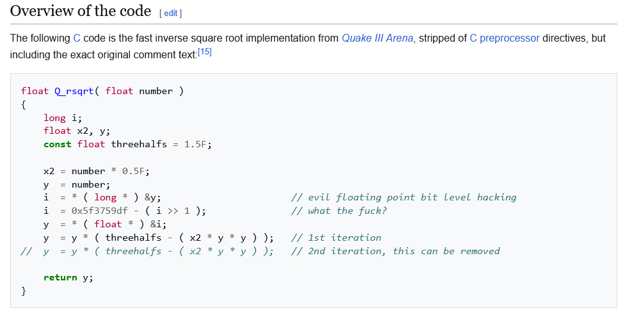The image size is (623, 315).
Task: Open the edit link beside the section heading
Action: click(x=170, y=13)
